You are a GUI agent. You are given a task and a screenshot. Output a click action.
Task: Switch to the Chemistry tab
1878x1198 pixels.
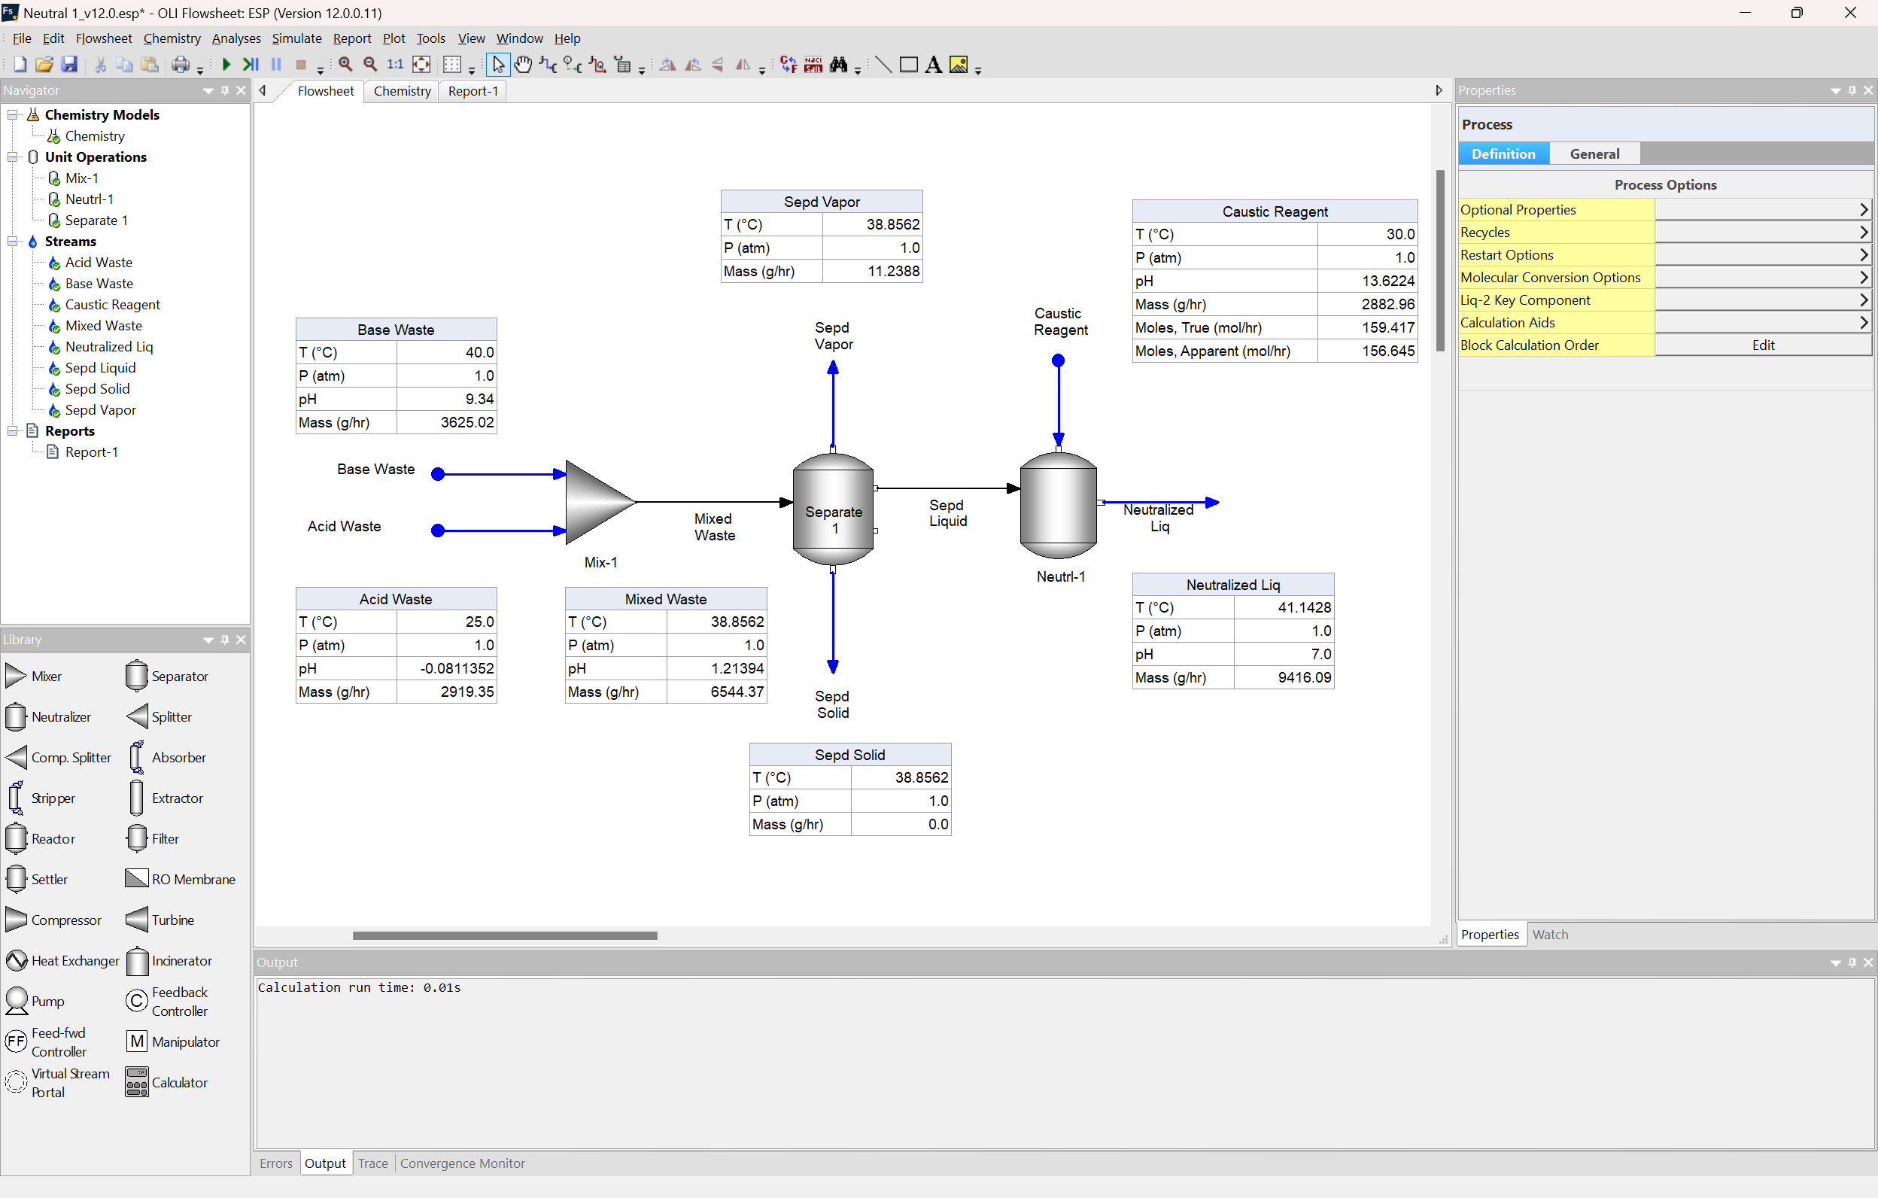coord(401,91)
